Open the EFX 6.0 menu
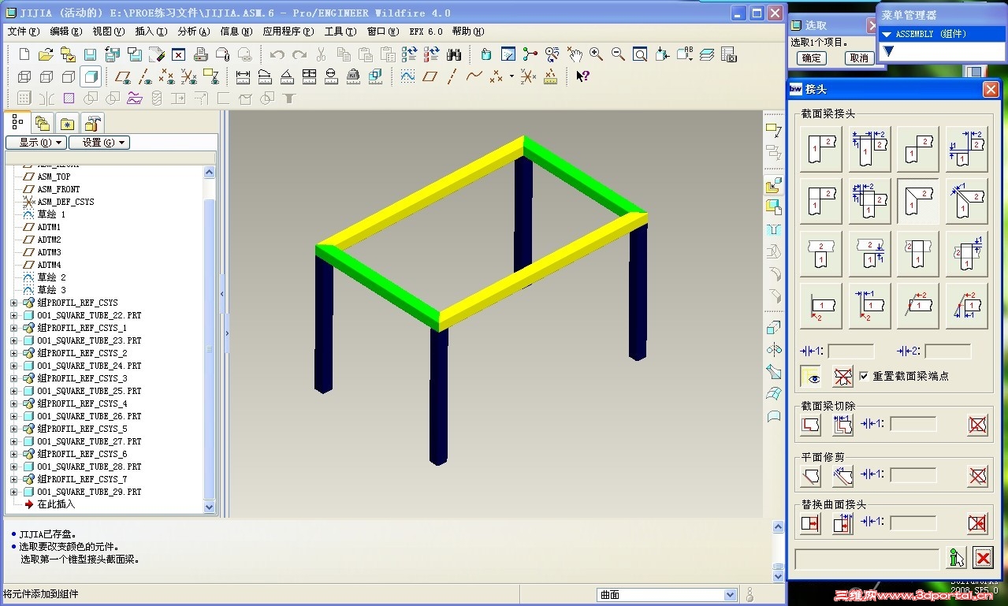The width and height of the screenshot is (1008, 606). [x=426, y=32]
